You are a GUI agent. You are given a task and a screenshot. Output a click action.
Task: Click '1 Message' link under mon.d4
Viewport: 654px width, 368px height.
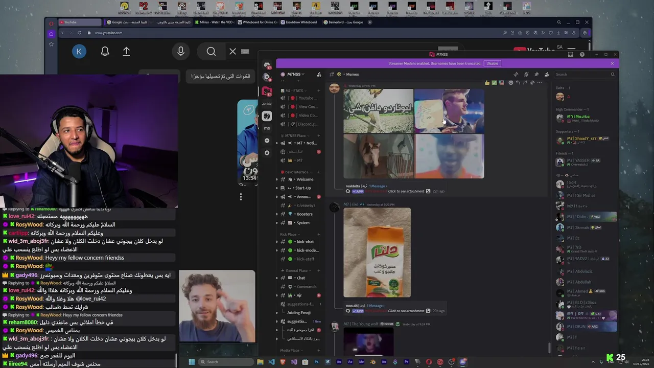pos(375,306)
